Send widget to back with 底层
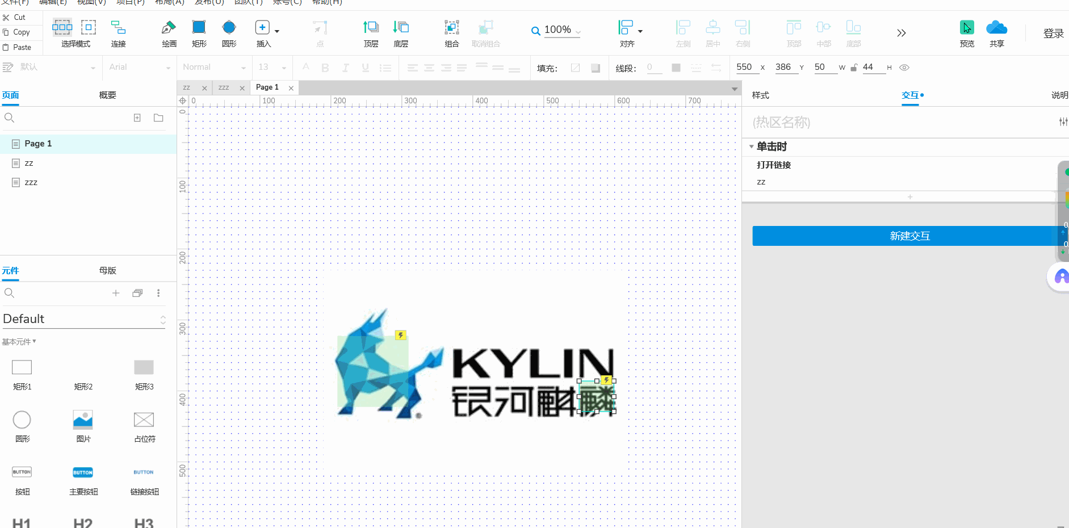 click(401, 27)
